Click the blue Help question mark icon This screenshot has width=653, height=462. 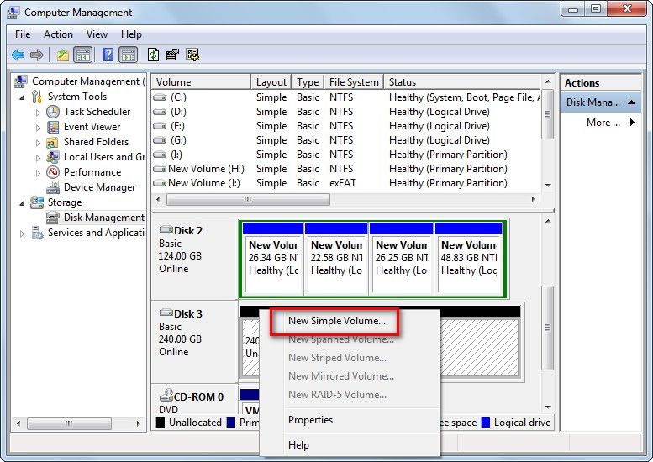108,55
